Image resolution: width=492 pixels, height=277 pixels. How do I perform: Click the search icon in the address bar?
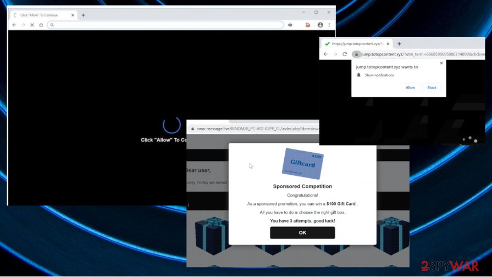tap(52, 25)
